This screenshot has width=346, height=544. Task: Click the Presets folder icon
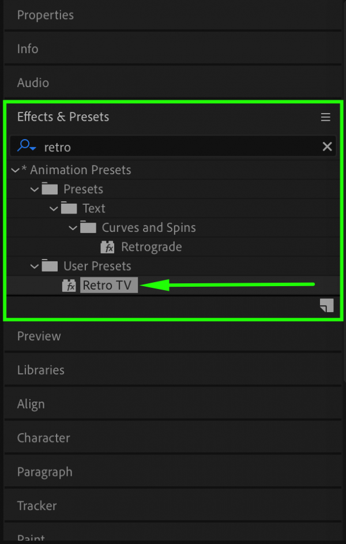tap(50, 189)
